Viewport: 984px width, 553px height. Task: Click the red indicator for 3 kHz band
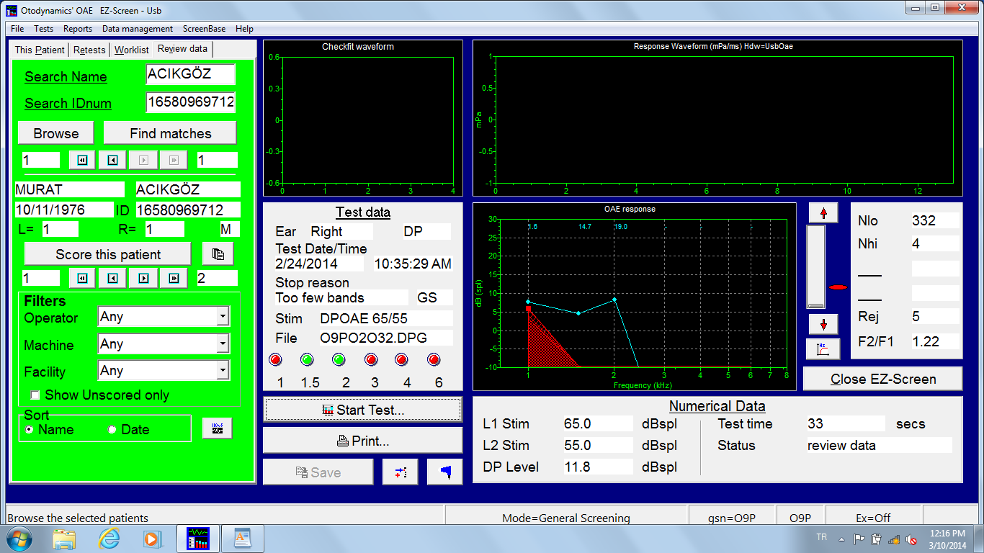click(x=371, y=360)
